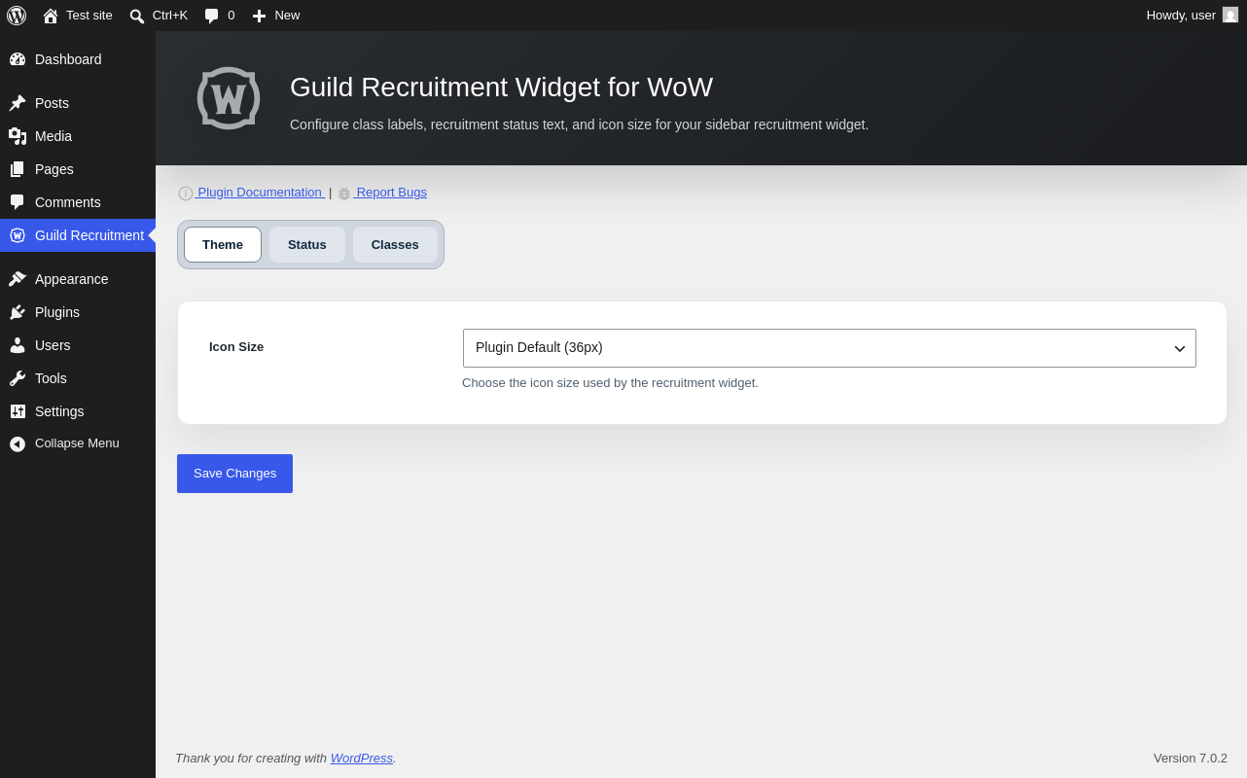Image resolution: width=1247 pixels, height=778 pixels.
Task: Open the Ctrl+K search command palette
Action: coord(159,16)
